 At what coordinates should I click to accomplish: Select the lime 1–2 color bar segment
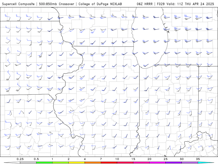pos(60,163)
